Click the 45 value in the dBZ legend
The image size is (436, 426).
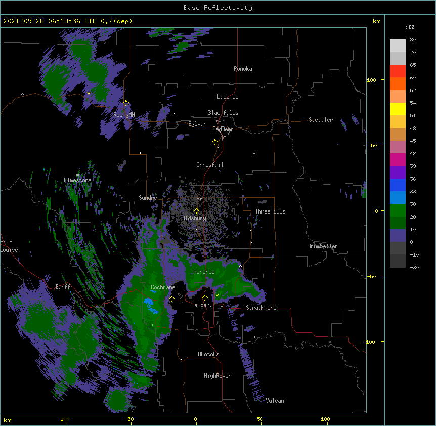coord(413,141)
